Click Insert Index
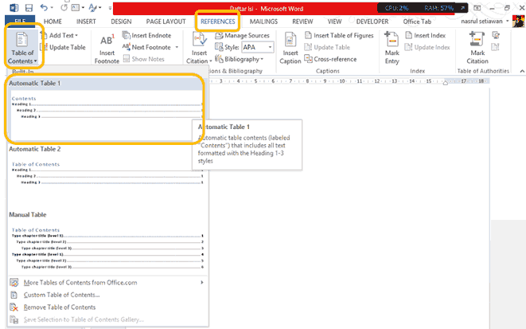Image resolution: width=526 pixels, height=329 pixels. tap(426, 35)
